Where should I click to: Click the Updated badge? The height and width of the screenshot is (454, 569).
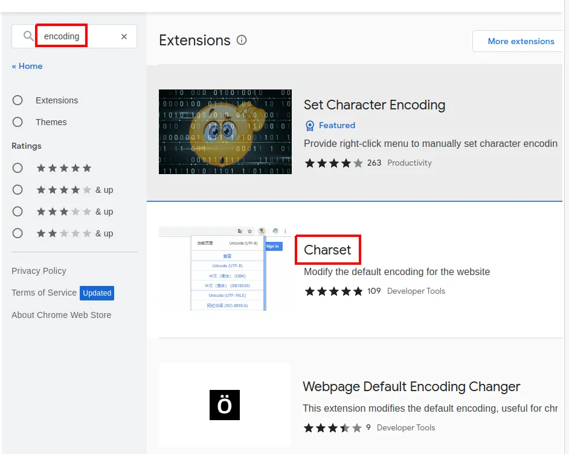[x=97, y=293]
